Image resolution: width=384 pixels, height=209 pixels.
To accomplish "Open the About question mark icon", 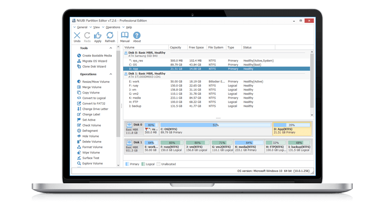I will (137, 35).
